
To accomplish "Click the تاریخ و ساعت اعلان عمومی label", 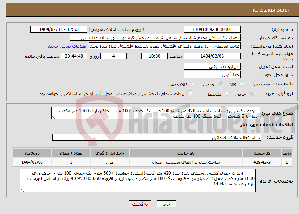I will (116, 29).
